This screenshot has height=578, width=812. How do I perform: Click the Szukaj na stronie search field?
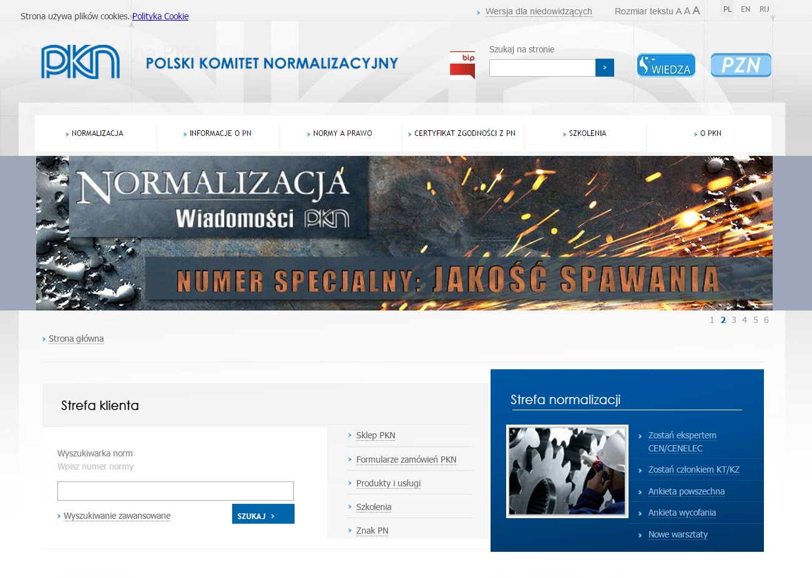(542, 67)
